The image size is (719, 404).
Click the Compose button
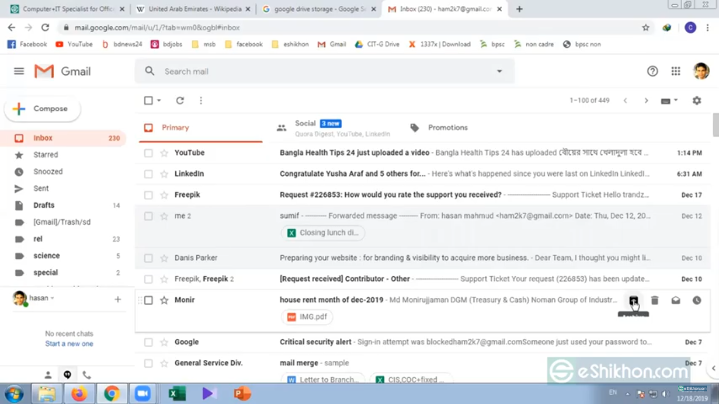click(43, 109)
